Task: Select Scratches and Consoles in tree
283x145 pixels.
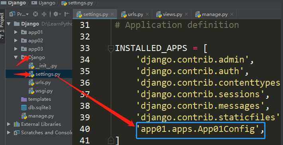Action: tap(47, 133)
